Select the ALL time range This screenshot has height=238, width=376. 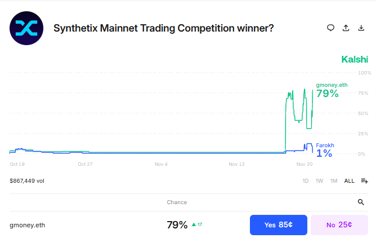(350, 181)
